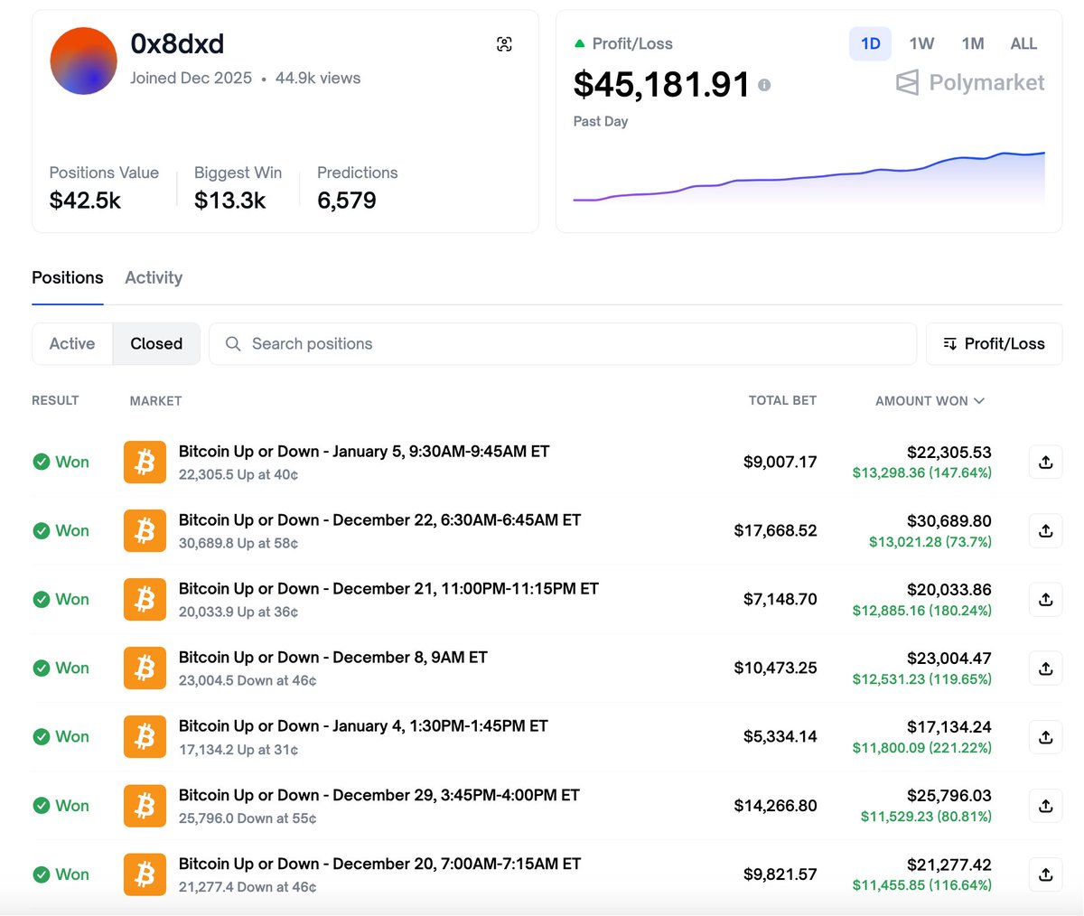Image resolution: width=1084 pixels, height=916 pixels.
Task: Click the $17,668.52 total bet value
Action: 775,530
